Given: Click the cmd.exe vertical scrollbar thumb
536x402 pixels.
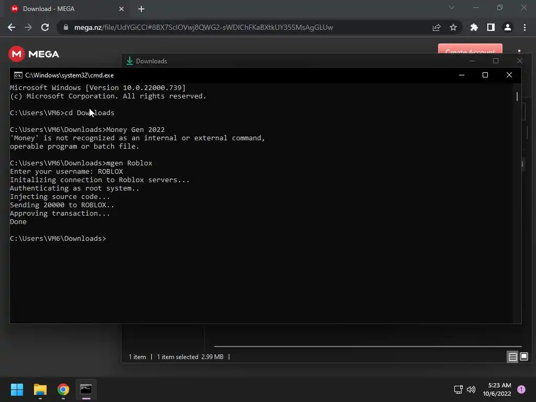Looking at the screenshot, I should coord(517,96).
